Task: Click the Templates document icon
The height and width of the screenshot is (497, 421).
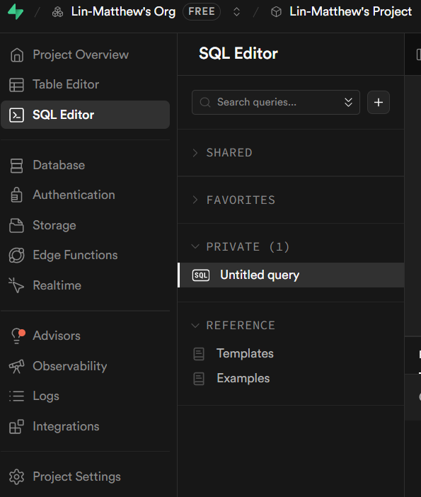Action: point(199,354)
